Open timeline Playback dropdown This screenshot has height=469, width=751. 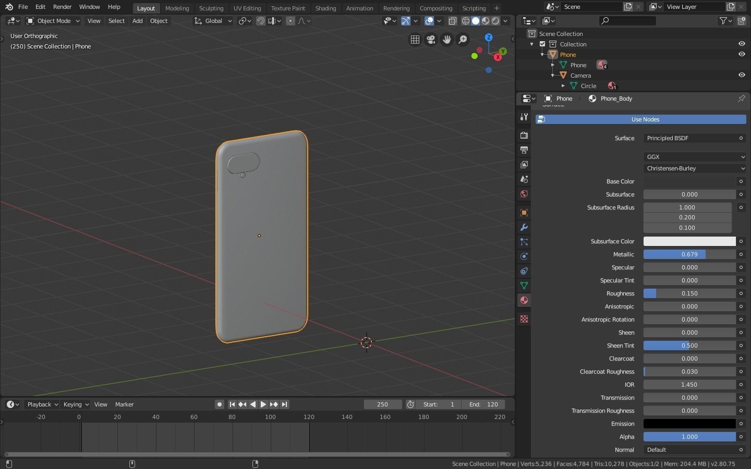click(x=42, y=404)
